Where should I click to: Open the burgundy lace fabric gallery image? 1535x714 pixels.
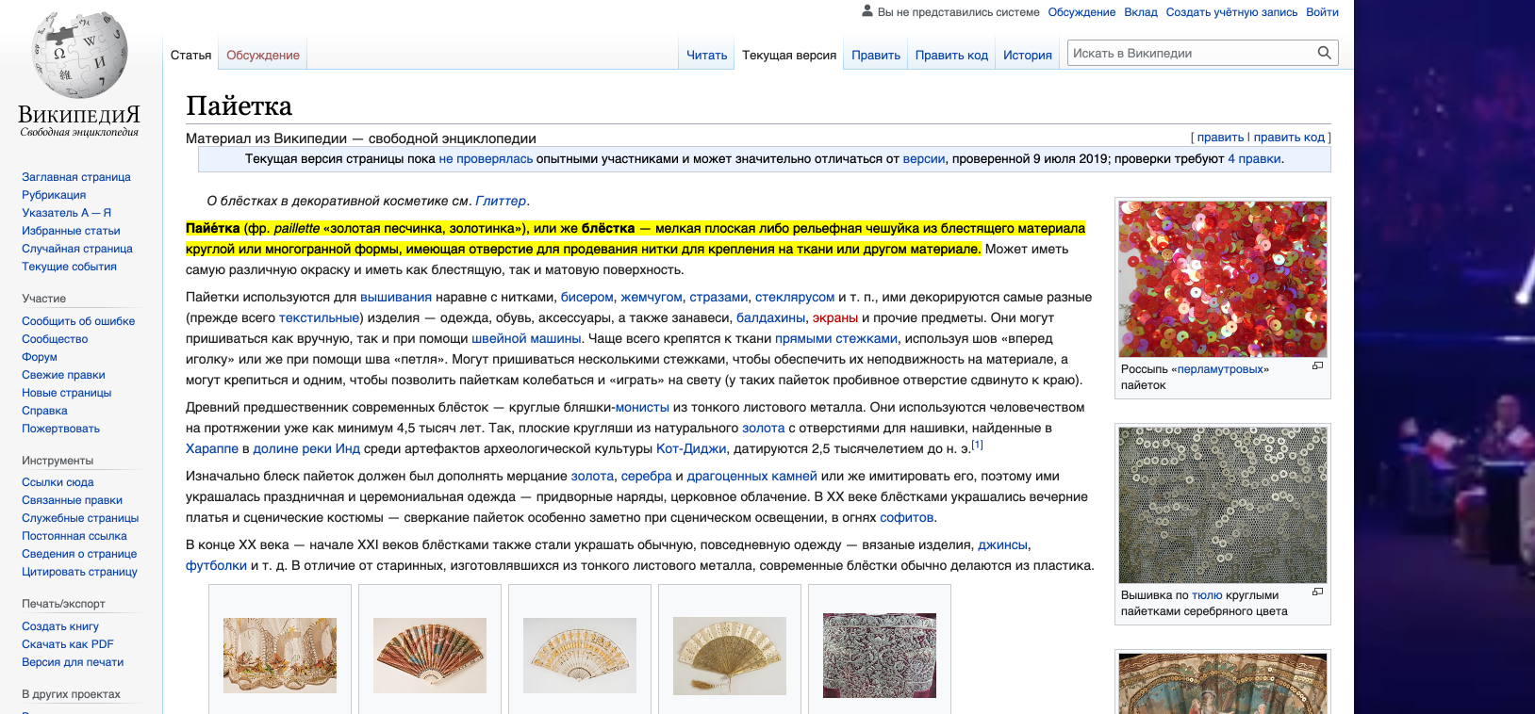(880, 656)
